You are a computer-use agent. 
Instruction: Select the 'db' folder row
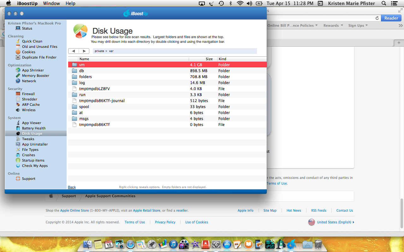click(167, 71)
